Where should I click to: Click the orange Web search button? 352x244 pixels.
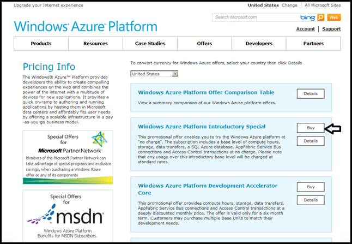[334, 17]
